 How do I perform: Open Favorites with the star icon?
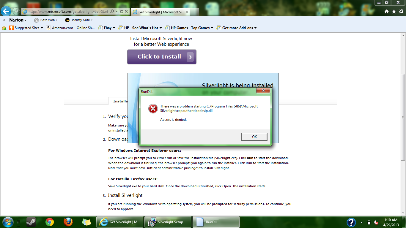pos(394,11)
